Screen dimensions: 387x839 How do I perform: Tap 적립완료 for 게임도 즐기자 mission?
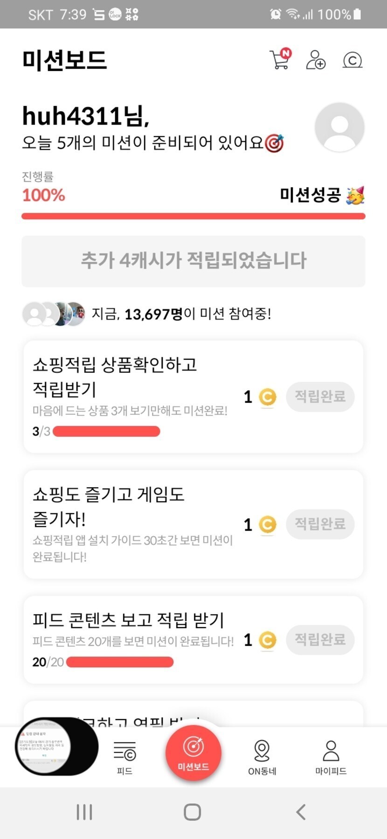click(x=320, y=524)
